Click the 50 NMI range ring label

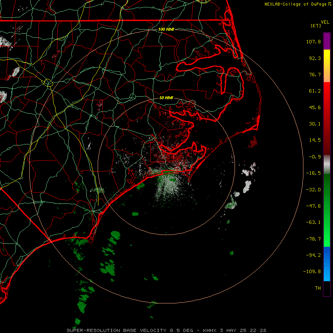[x=166, y=98]
